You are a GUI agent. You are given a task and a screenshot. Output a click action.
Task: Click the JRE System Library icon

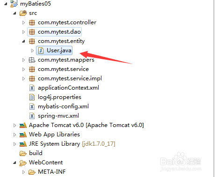point(23,144)
